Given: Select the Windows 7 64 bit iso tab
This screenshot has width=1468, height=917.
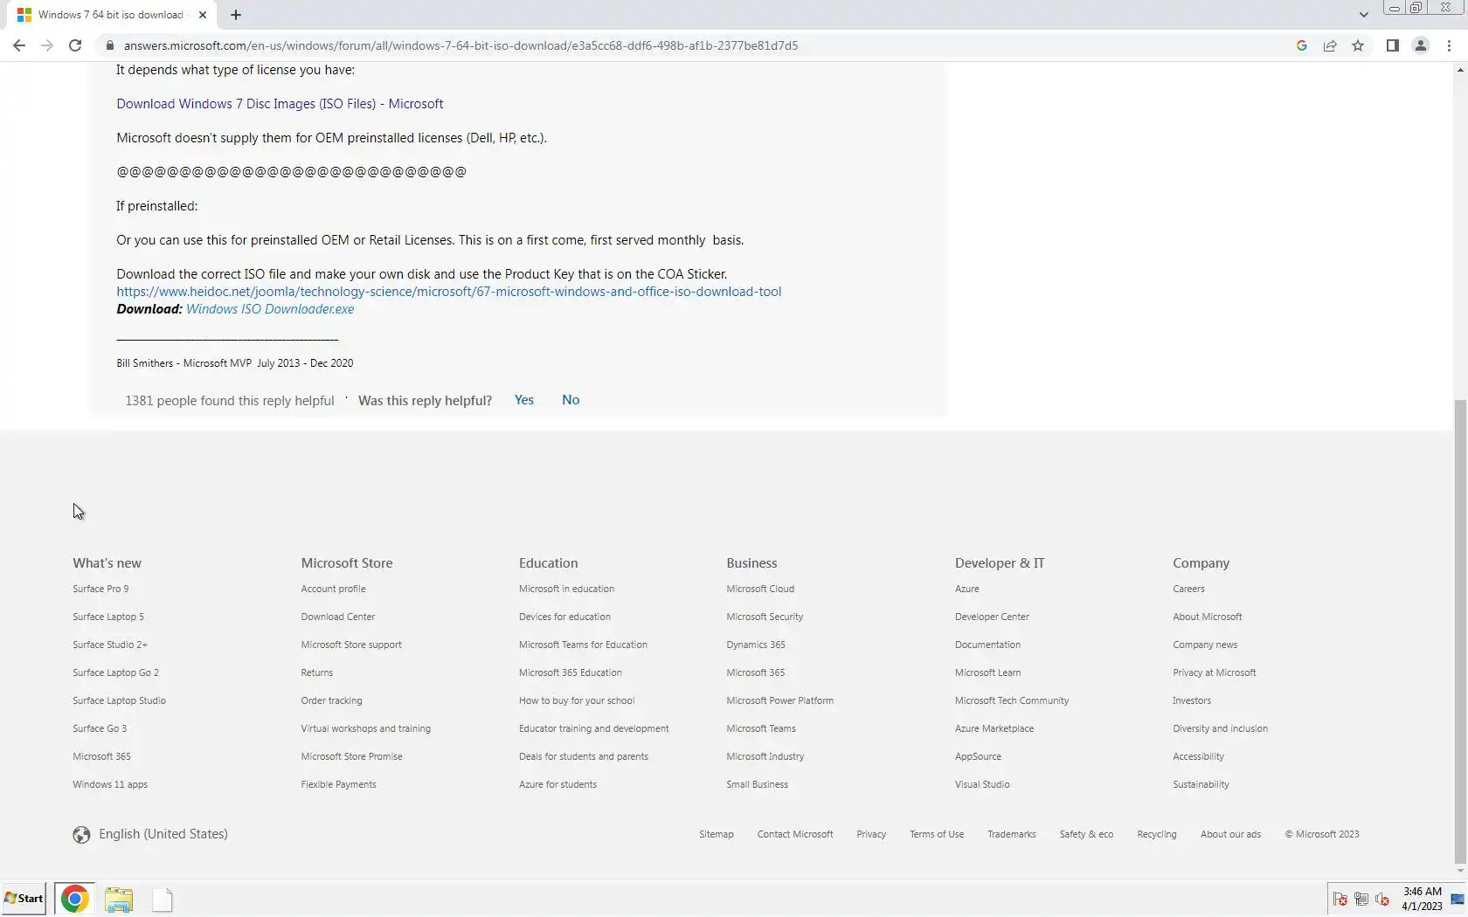Looking at the screenshot, I should [109, 15].
